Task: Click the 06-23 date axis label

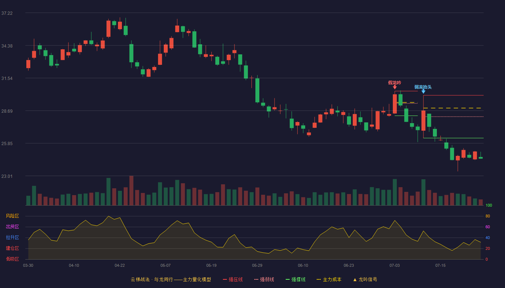Action: pyautogui.click(x=349, y=265)
